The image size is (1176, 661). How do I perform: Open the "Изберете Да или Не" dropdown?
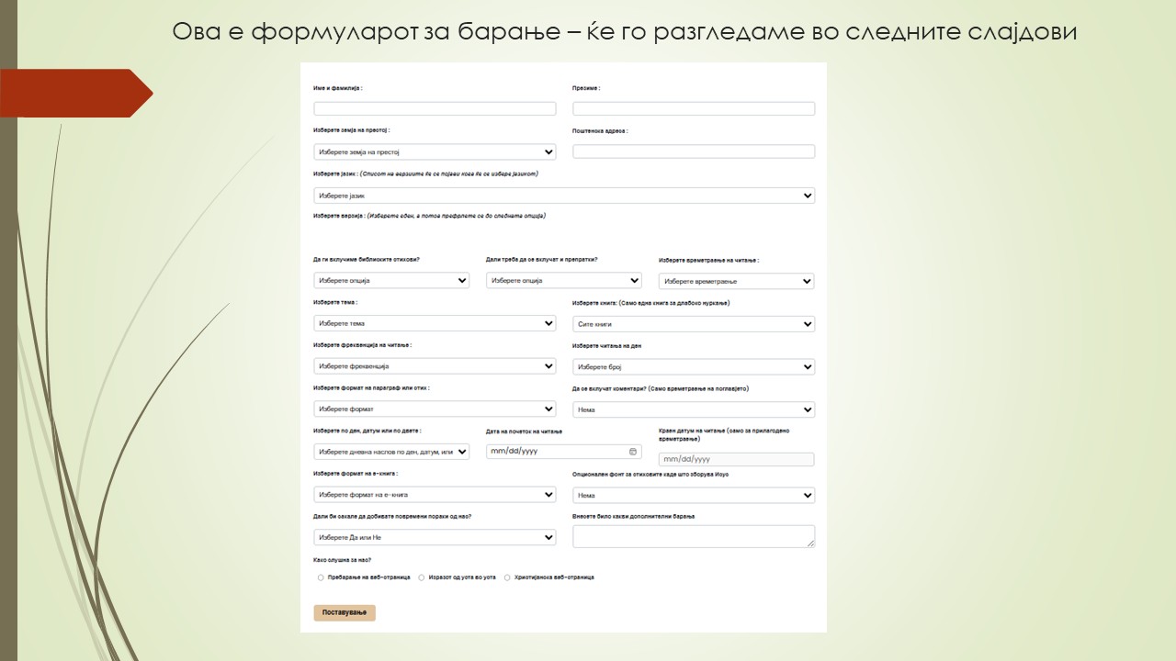pyautogui.click(x=435, y=536)
